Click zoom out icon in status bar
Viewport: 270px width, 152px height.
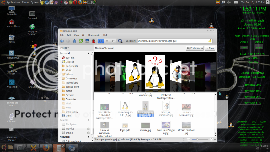click(x=188, y=139)
